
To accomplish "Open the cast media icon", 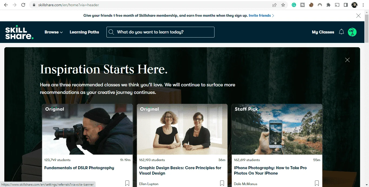I will click(x=337, y=5).
